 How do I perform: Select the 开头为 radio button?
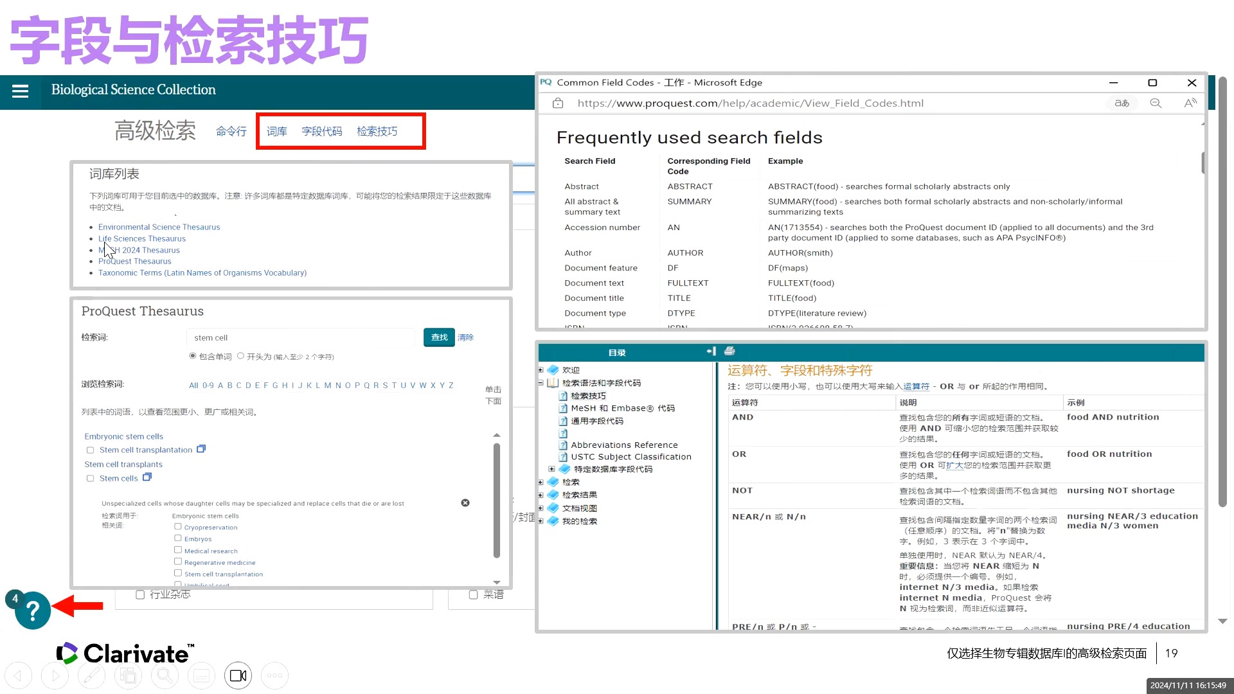[x=240, y=356]
